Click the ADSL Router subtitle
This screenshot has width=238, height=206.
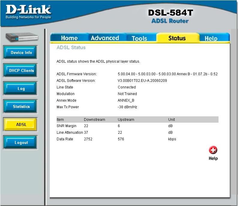[x=170, y=21]
